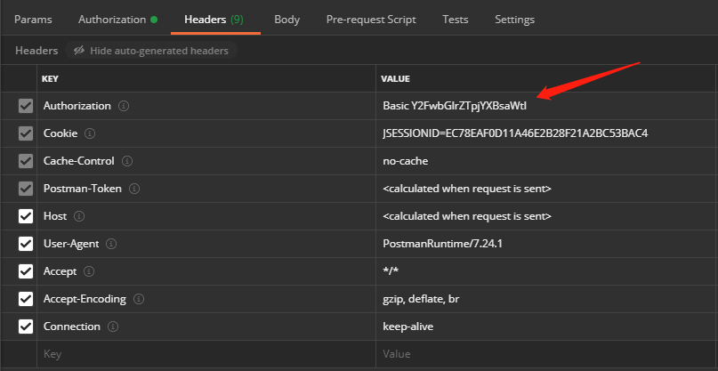Click the empty Value input field

coord(545,353)
